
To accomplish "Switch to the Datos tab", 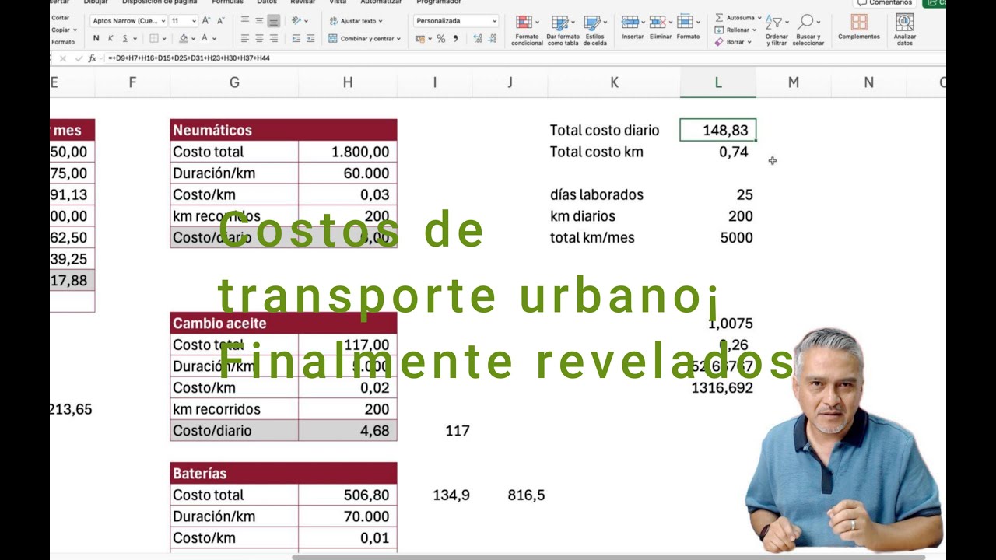I will pos(267,2).
